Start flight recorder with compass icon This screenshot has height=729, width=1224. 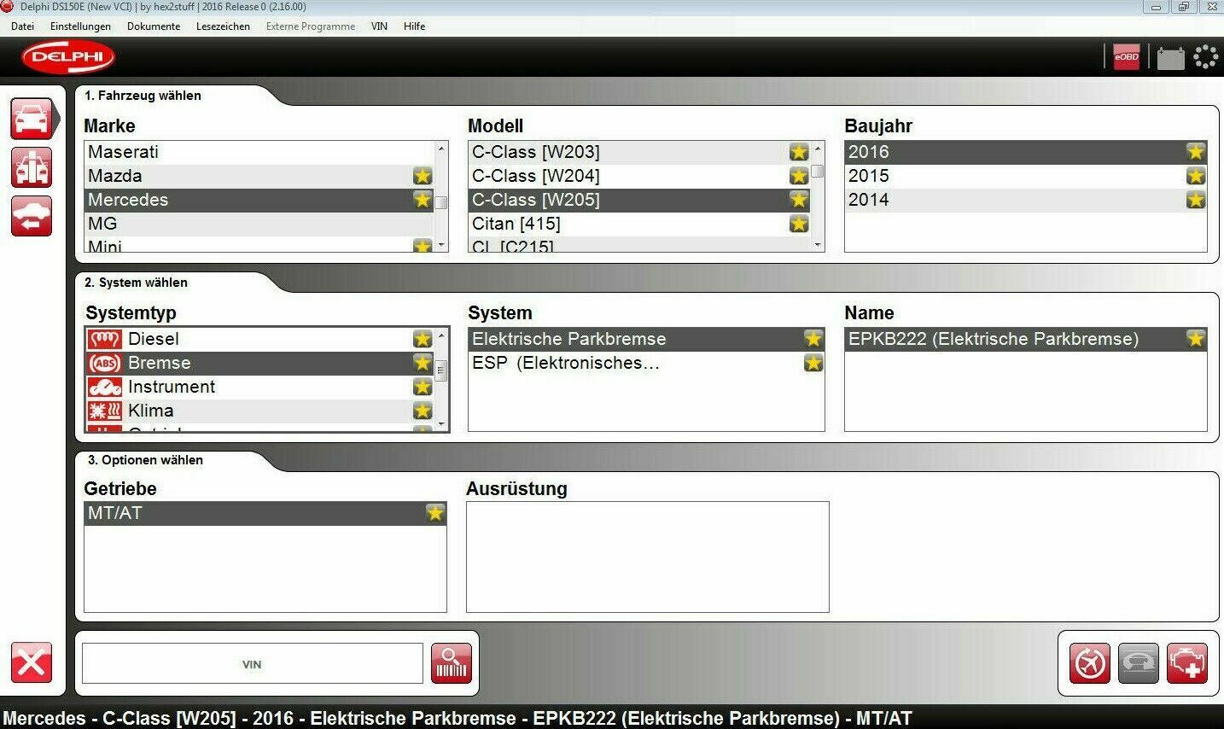(x=1090, y=663)
